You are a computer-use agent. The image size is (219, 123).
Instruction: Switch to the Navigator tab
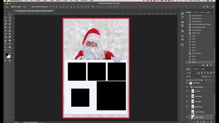point(208,12)
